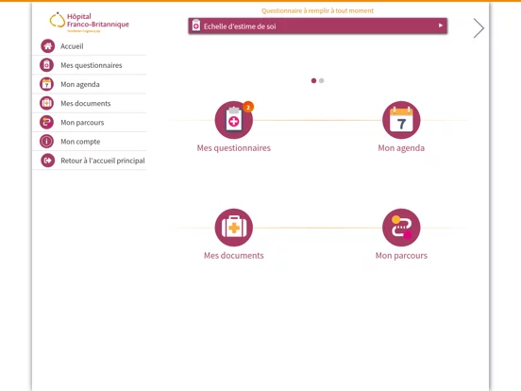Click the Retour à l'accueil principal exit icon

tap(48, 161)
